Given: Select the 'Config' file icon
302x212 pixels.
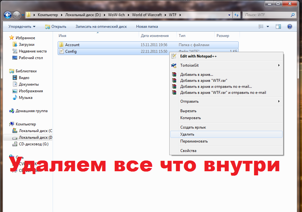Looking at the screenshot, I should [61, 51].
